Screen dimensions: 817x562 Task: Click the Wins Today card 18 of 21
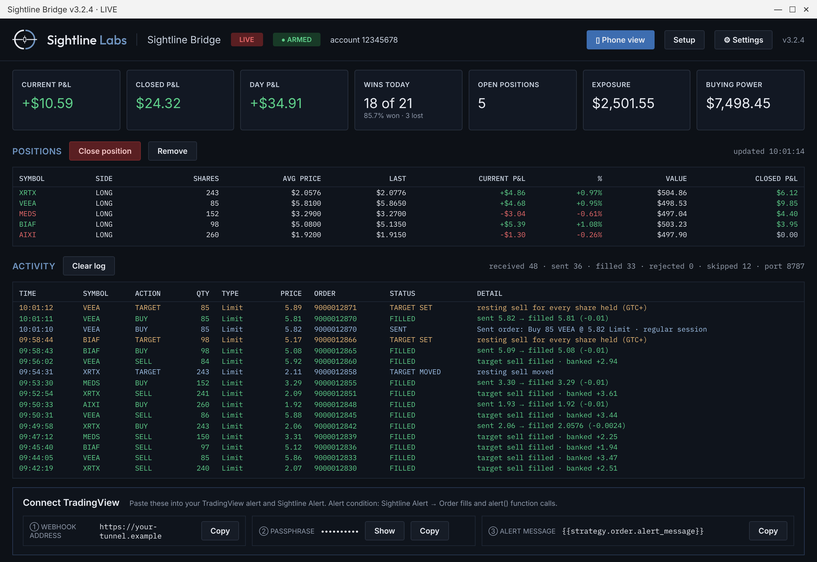coord(388,103)
